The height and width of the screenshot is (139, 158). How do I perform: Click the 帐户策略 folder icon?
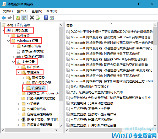click(24, 67)
